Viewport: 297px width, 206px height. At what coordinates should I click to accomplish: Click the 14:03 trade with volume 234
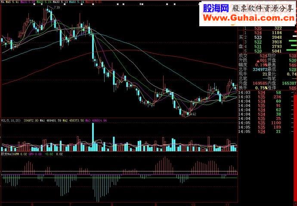click(260, 97)
